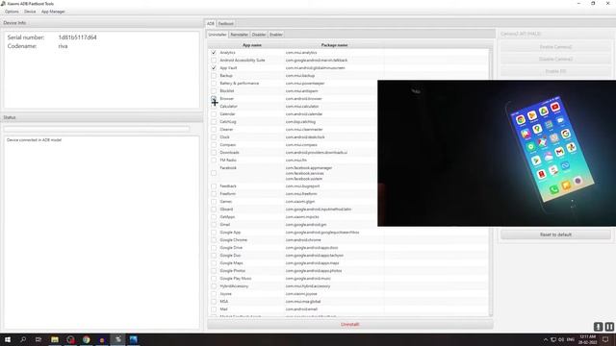Select package com.android.chrome text
616x346 pixels.
click(x=303, y=240)
